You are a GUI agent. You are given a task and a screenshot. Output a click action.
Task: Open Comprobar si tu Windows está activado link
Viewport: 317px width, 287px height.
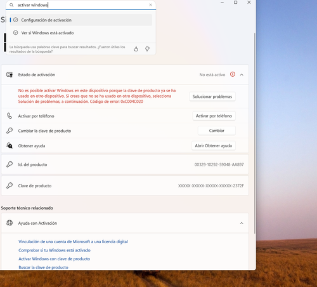coord(55,250)
